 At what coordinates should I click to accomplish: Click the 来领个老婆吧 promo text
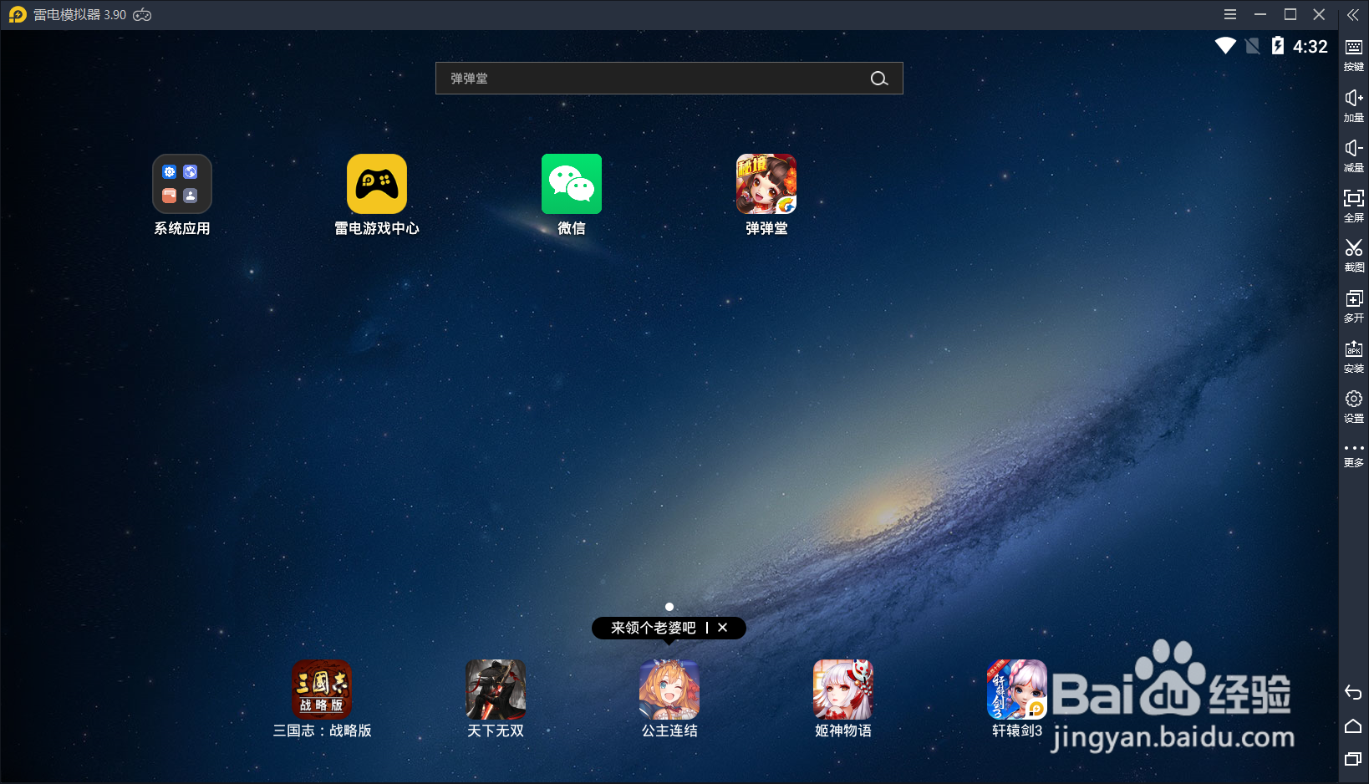pos(653,628)
